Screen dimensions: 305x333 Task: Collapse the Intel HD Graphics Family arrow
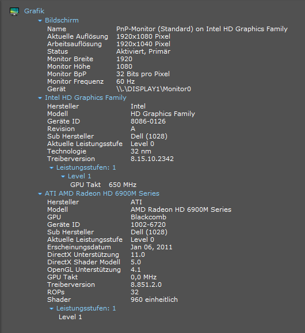pos(40,98)
